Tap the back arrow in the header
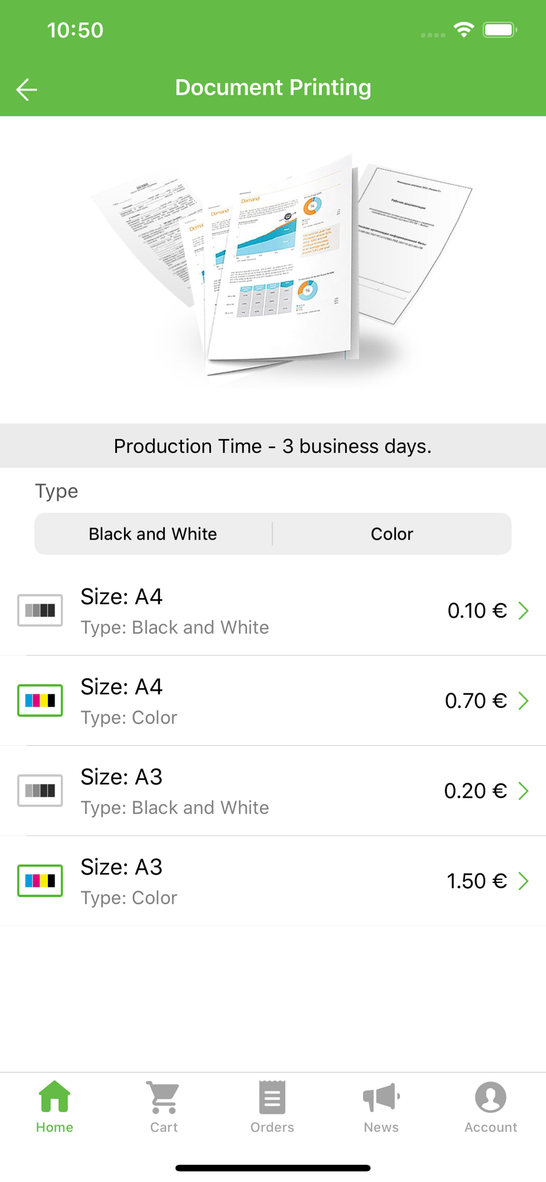The width and height of the screenshot is (546, 1182). [27, 89]
